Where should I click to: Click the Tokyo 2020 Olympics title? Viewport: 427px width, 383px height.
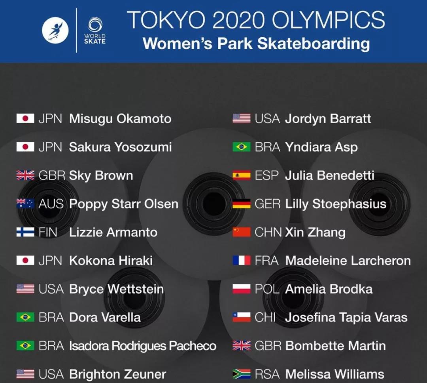[x=256, y=20]
